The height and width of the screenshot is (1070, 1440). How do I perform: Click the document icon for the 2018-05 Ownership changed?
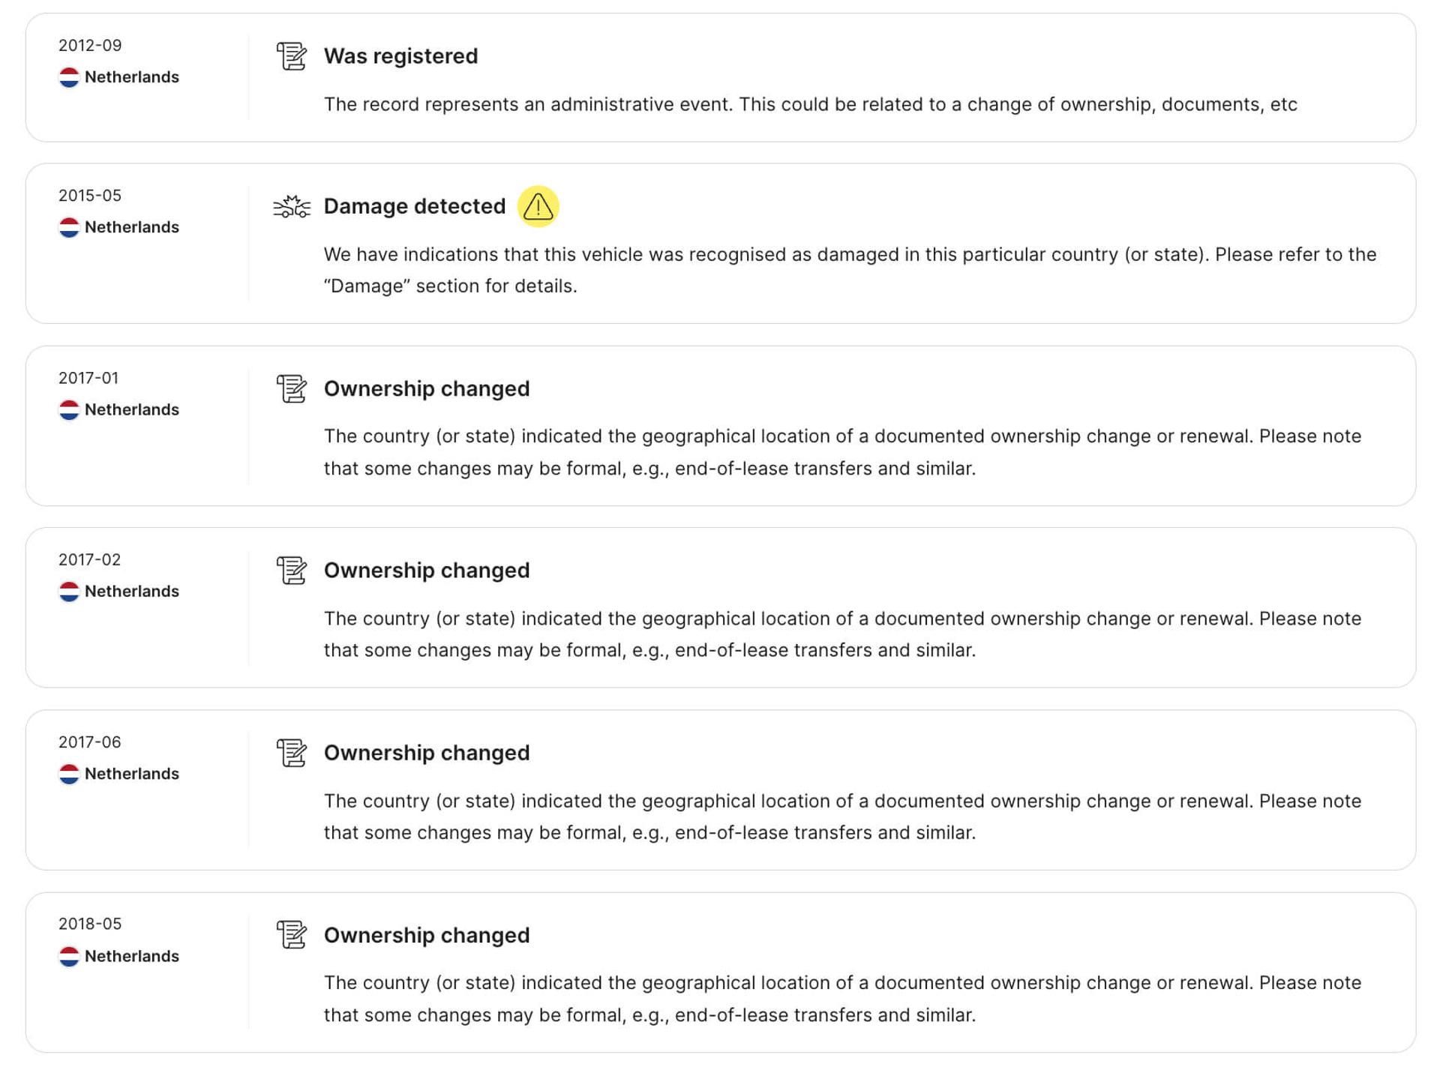tap(292, 935)
